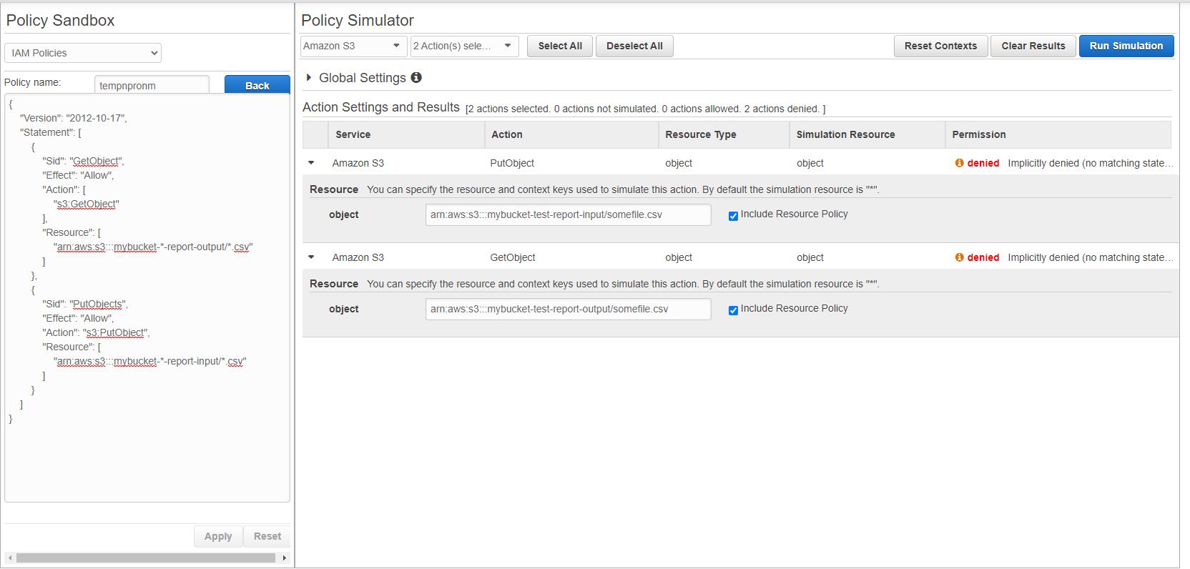Image resolution: width=1190 pixels, height=569 pixels.
Task: Click the PutObject action cell
Action: [x=512, y=163]
